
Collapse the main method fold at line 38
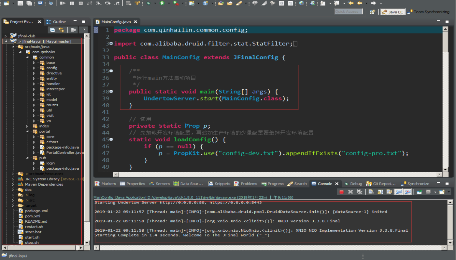111,92
